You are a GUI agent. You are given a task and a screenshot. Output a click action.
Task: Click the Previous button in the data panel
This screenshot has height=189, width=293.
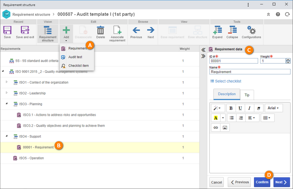click(x=240, y=182)
